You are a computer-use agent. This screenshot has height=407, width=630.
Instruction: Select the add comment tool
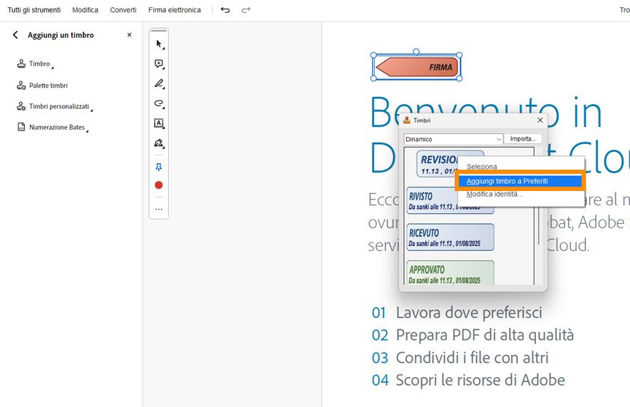(x=159, y=64)
